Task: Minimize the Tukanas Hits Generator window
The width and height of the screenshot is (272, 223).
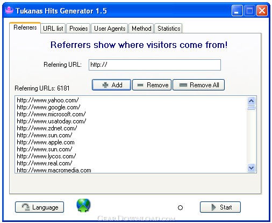Action: click(x=237, y=11)
